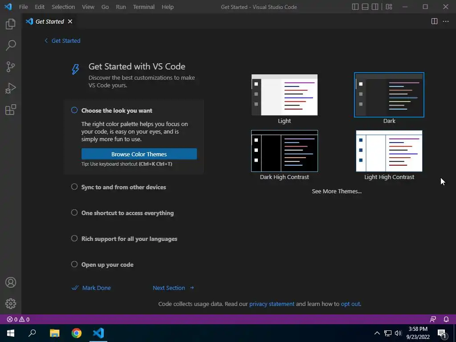The height and width of the screenshot is (342, 456).
Task: Open notifications bell in status bar
Action: (446, 319)
